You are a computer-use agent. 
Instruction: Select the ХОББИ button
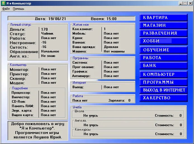pos(164,41)
